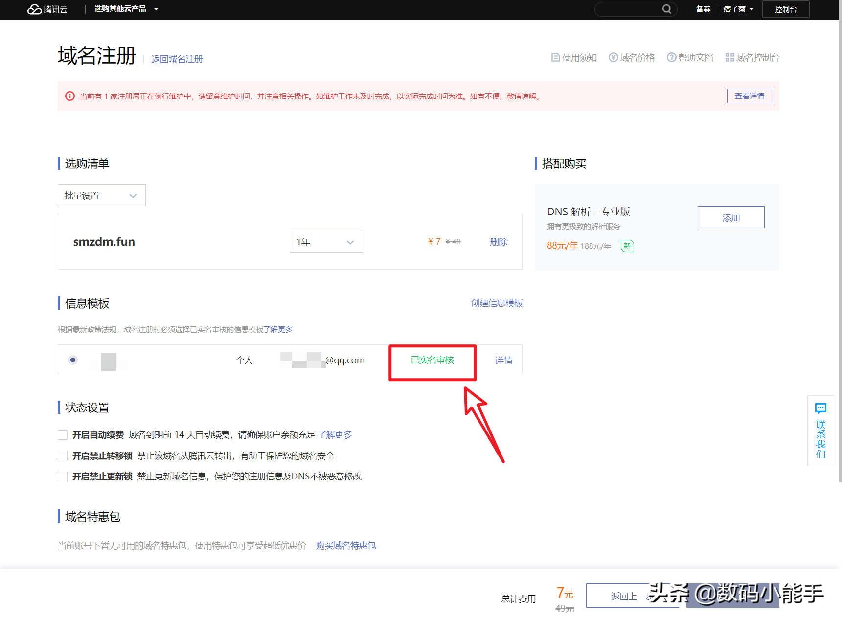Click the 新 badge next to DNS price
This screenshot has width=842, height=622.
(627, 246)
